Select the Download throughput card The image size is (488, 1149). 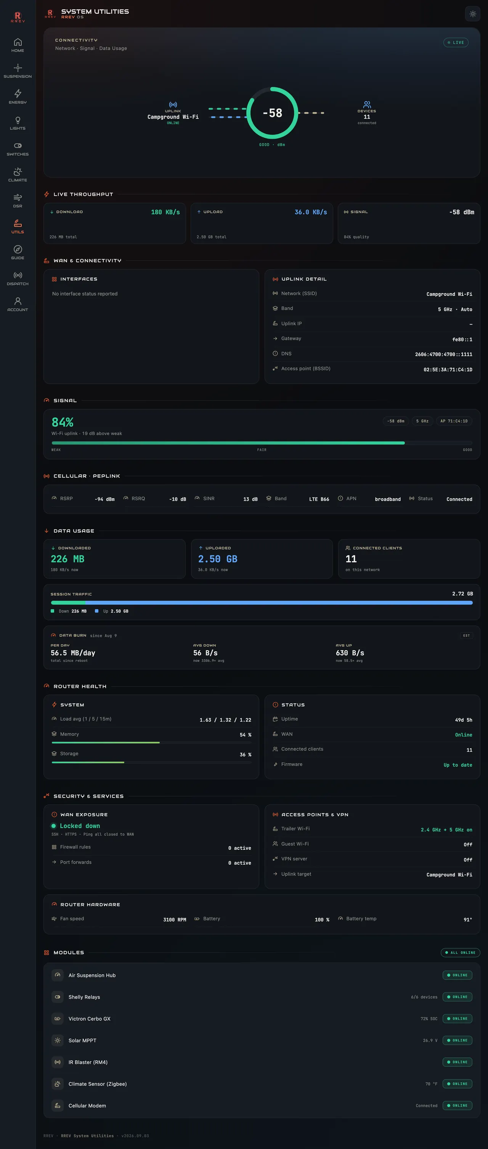[x=115, y=223]
